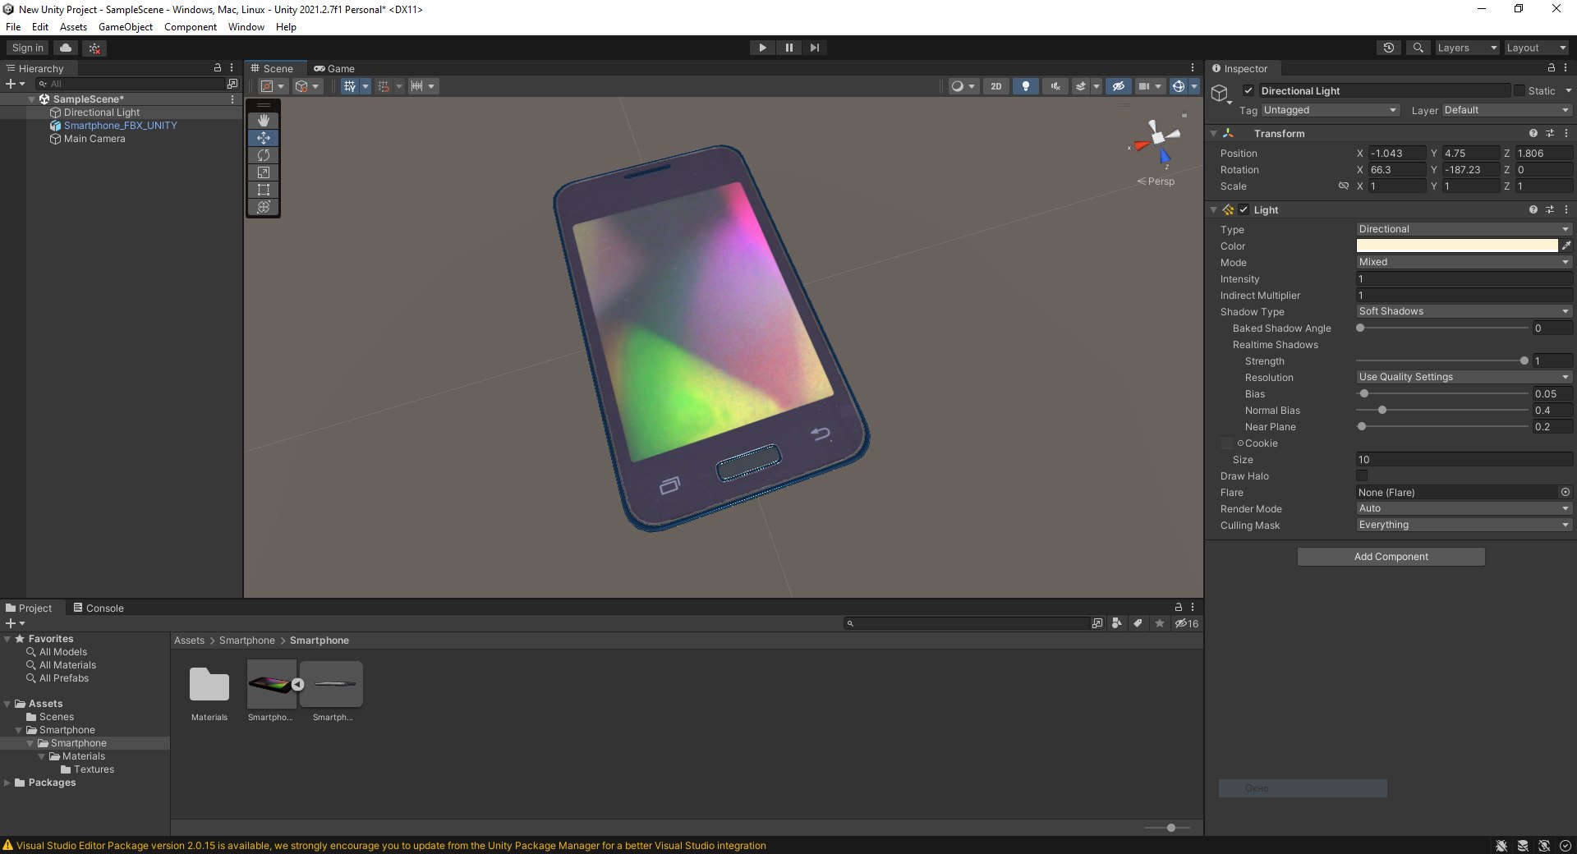Toggle scene audio icon
Screen dimensions: 1577x854
(x=1055, y=86)
